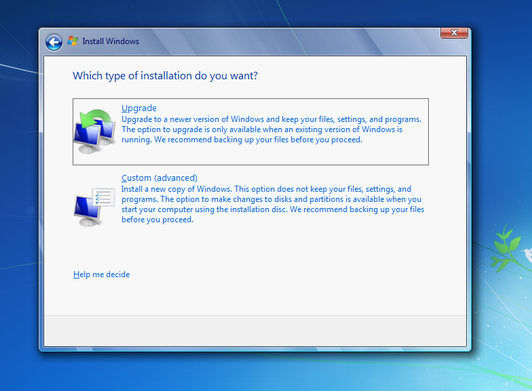This screenshot has width=532, height=391.
Task: Close the Install Windows dialog
Action: tap(454, 33)
